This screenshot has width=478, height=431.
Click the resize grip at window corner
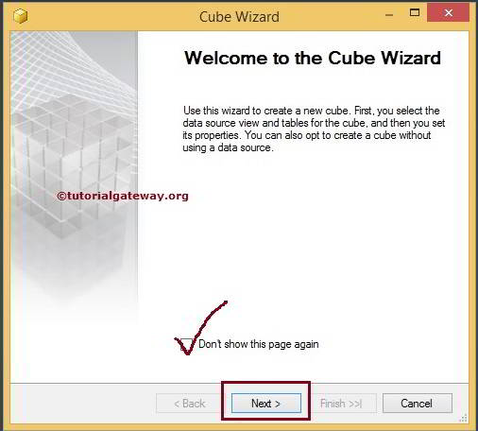coord(463,418)
